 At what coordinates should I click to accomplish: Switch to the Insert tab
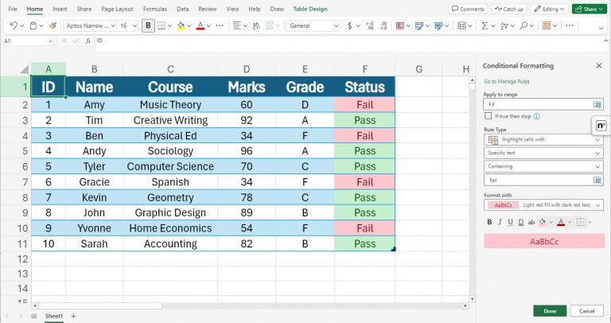point(60,9)
